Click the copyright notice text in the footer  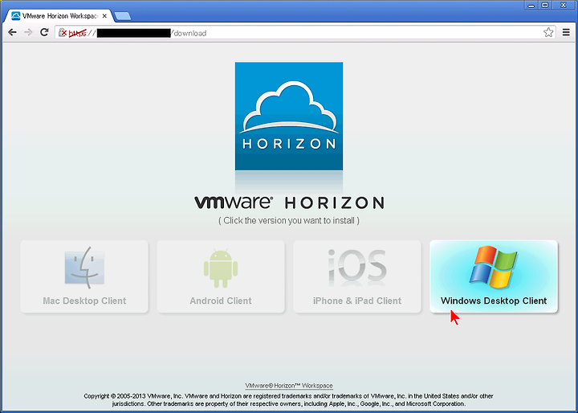coord(289,399)
